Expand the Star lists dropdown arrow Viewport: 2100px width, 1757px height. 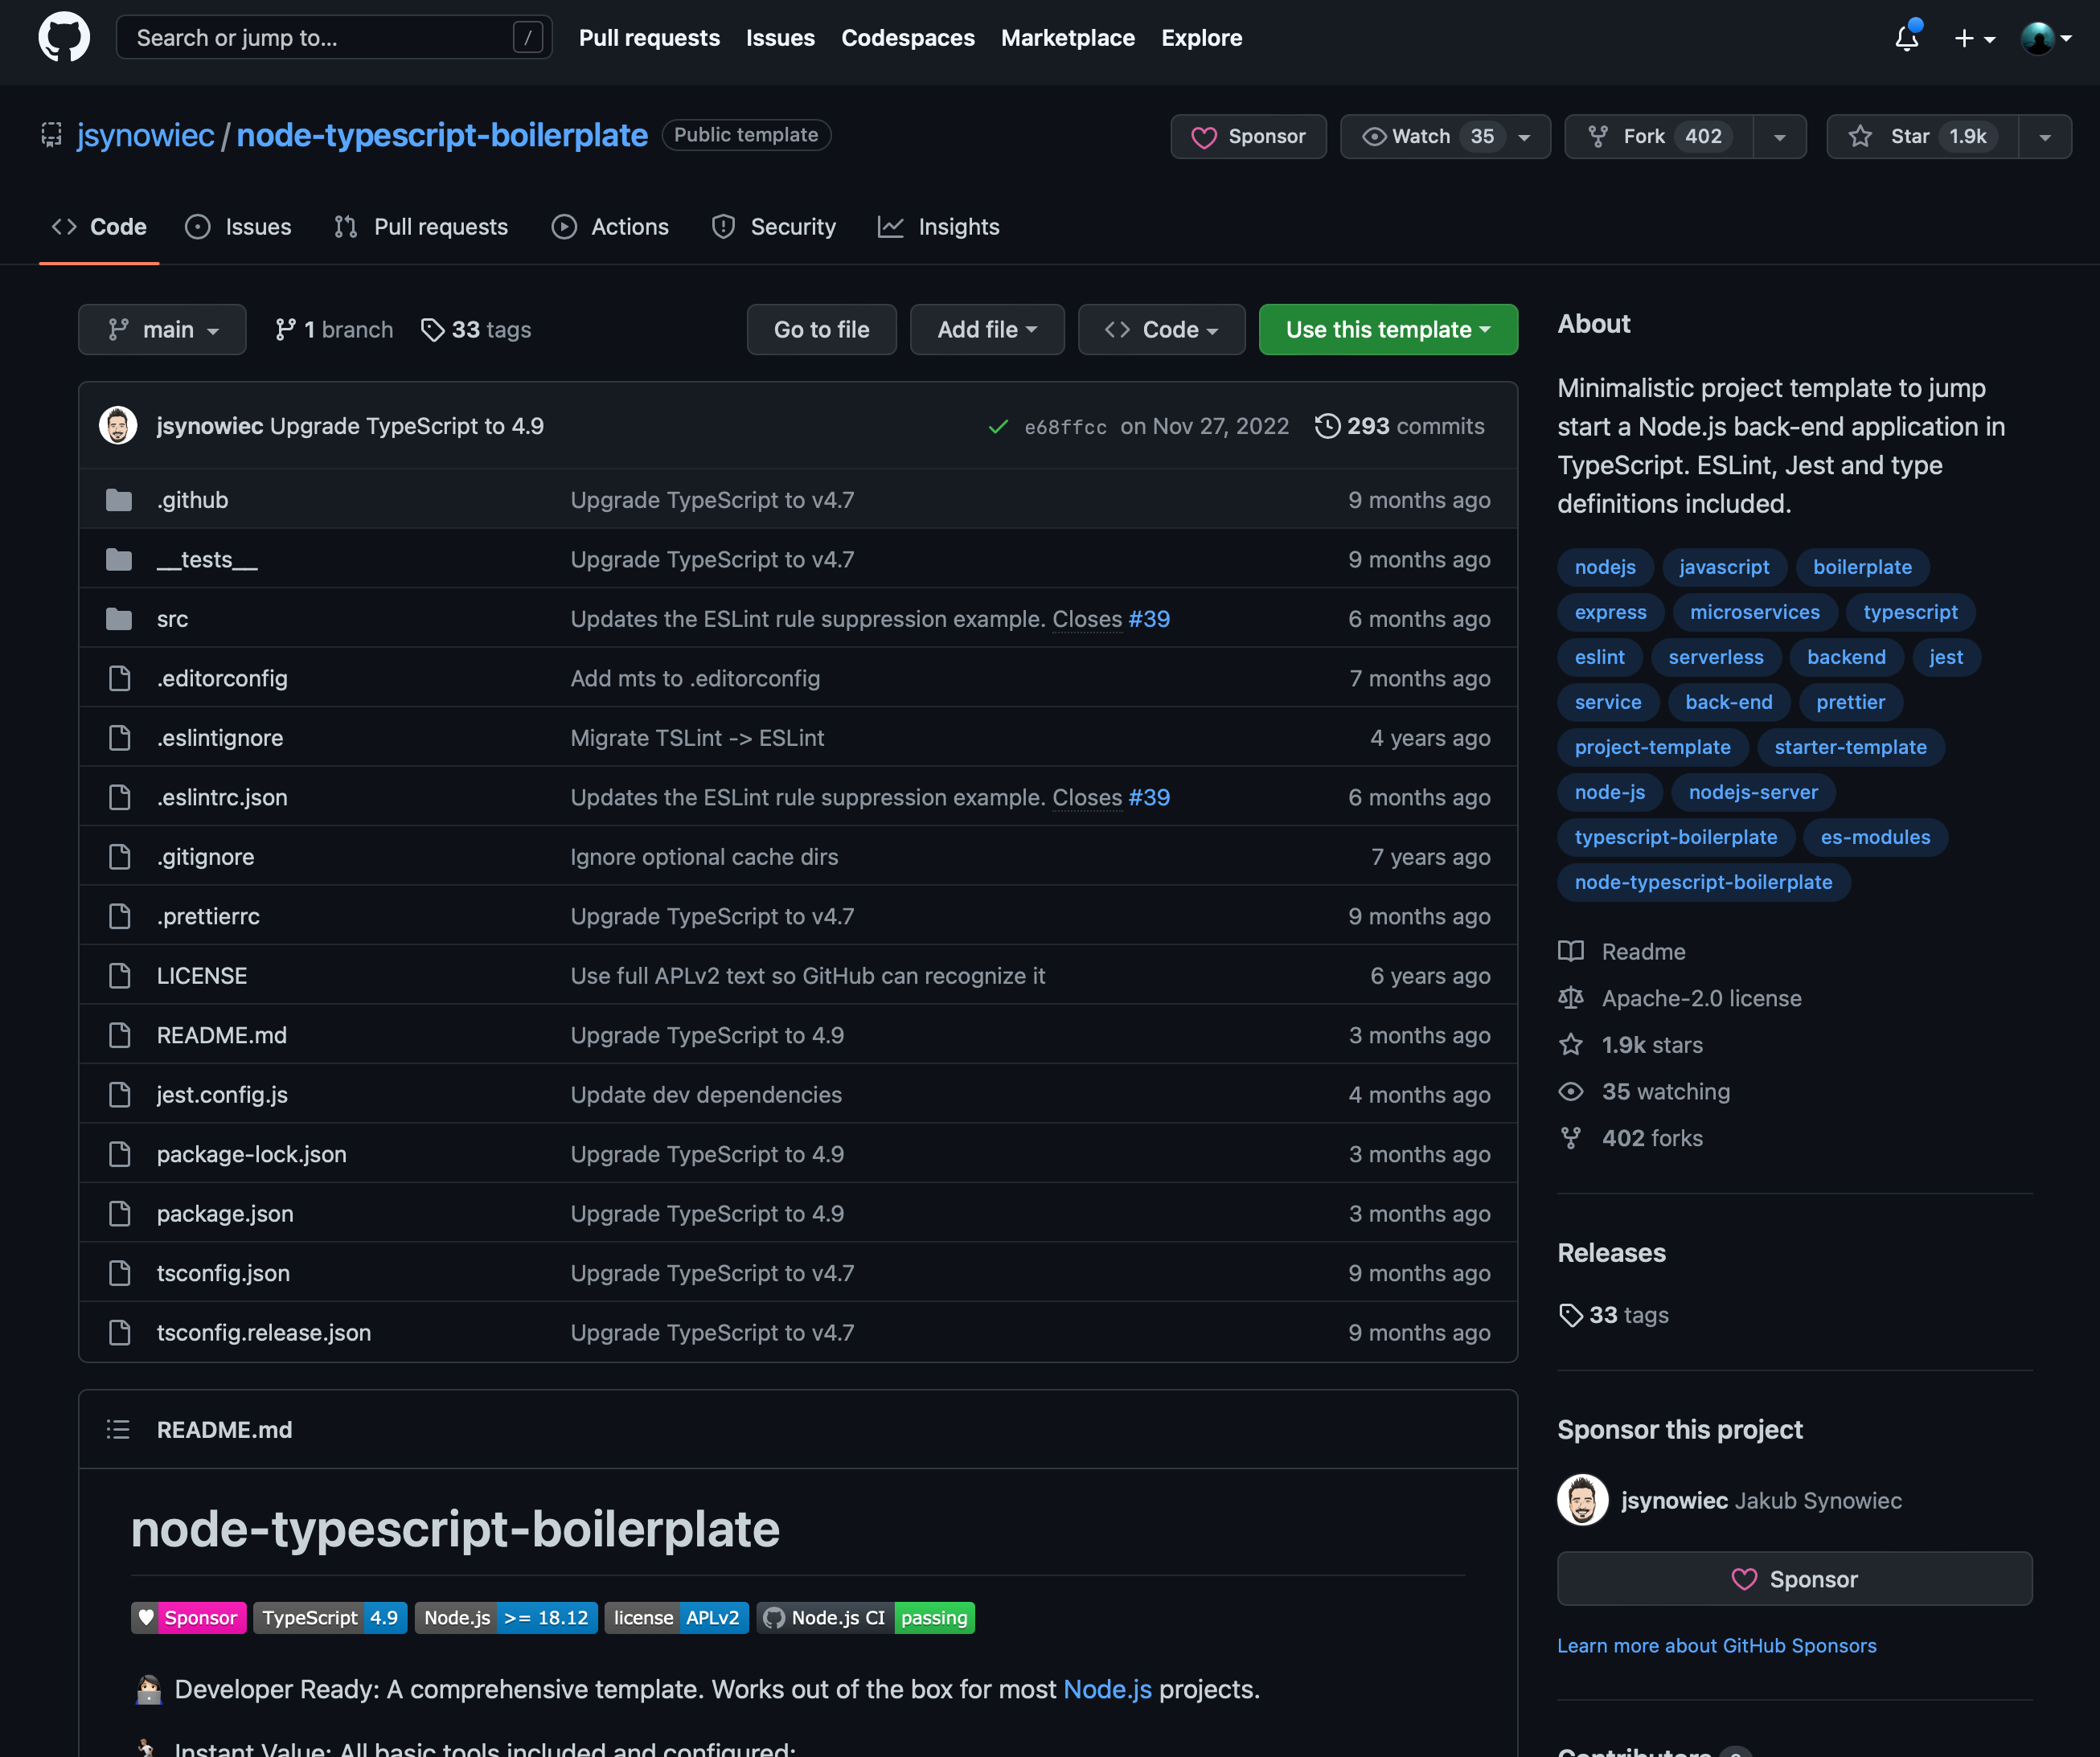point(2045,136)
